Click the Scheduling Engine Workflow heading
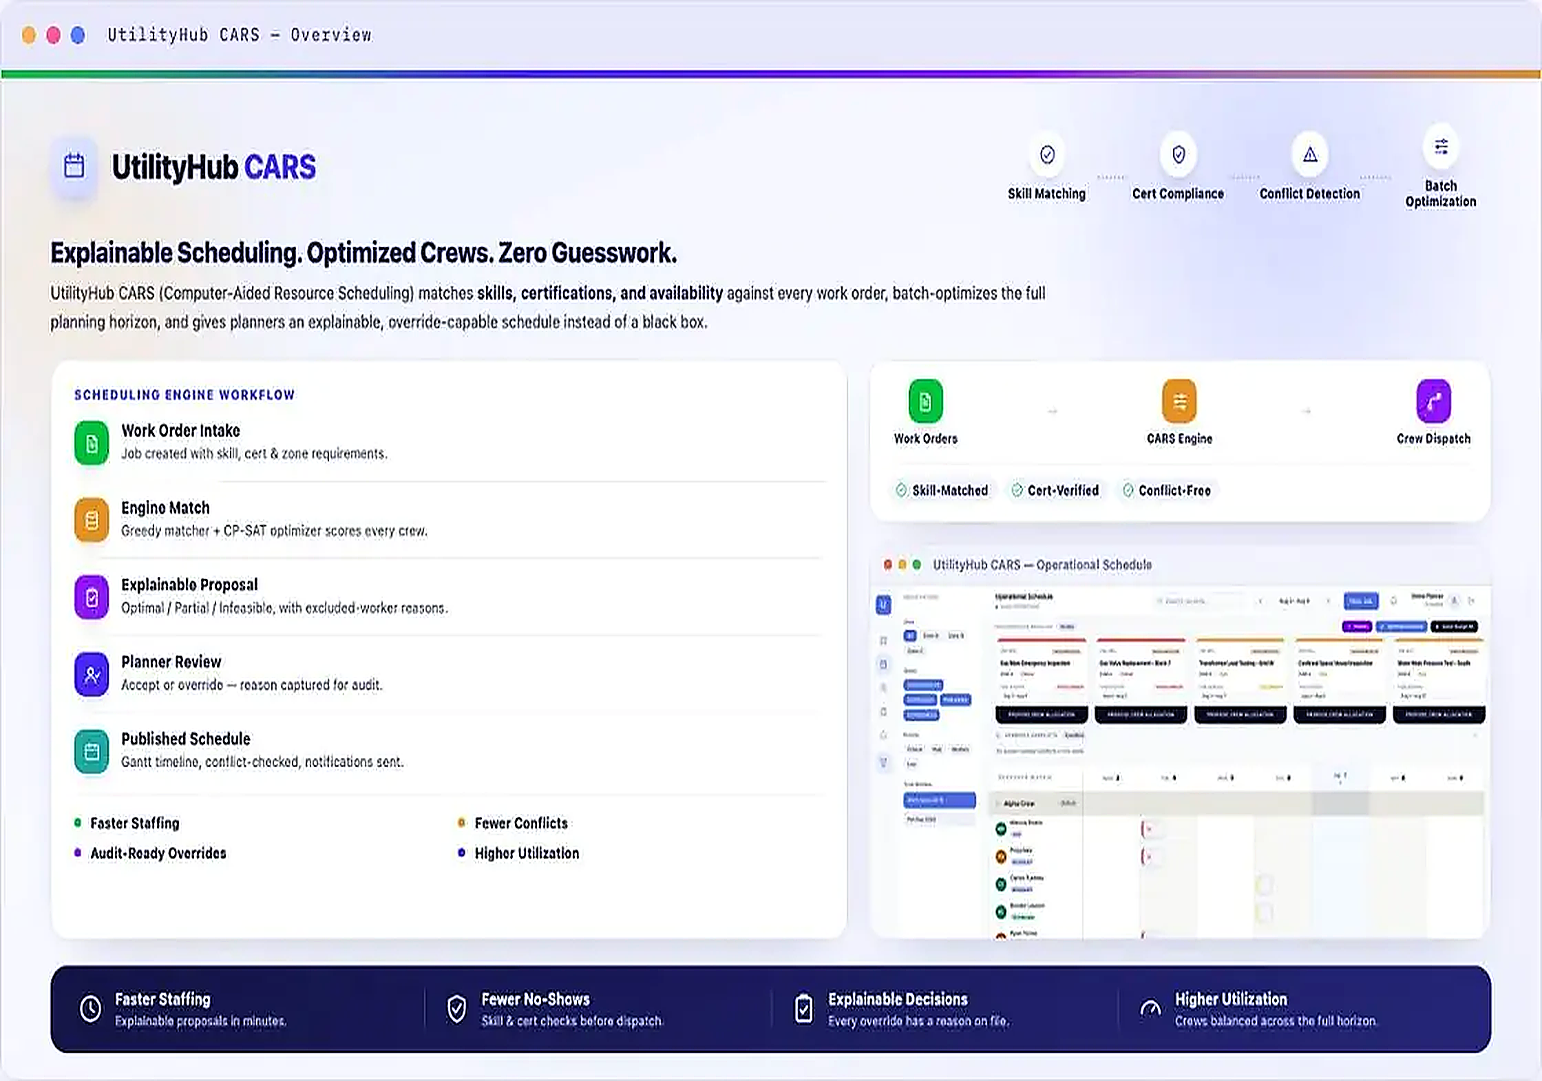This screenshot has height=1081, width=1542. (x=184, y=395)
